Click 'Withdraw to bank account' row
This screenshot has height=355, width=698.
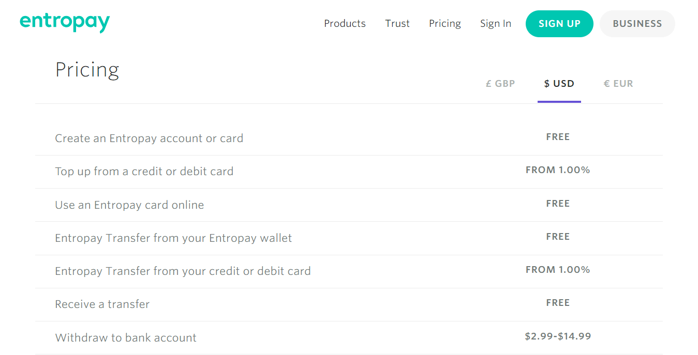click(349, 338)
